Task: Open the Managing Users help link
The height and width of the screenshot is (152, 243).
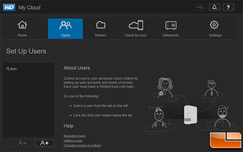Action: [x=74, y=136]
